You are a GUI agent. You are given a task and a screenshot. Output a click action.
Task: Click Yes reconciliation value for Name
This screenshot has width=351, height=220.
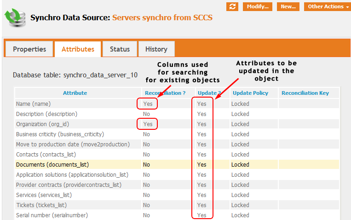click(x=148, y=104)
